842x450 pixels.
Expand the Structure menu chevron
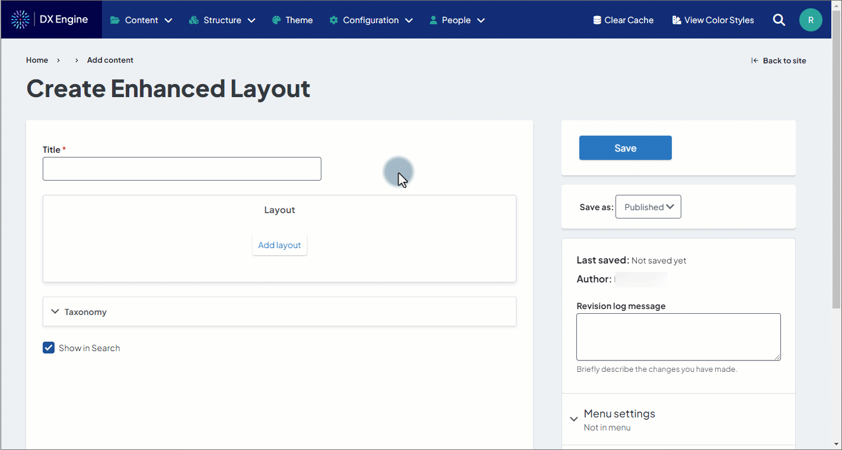[251, 20]
